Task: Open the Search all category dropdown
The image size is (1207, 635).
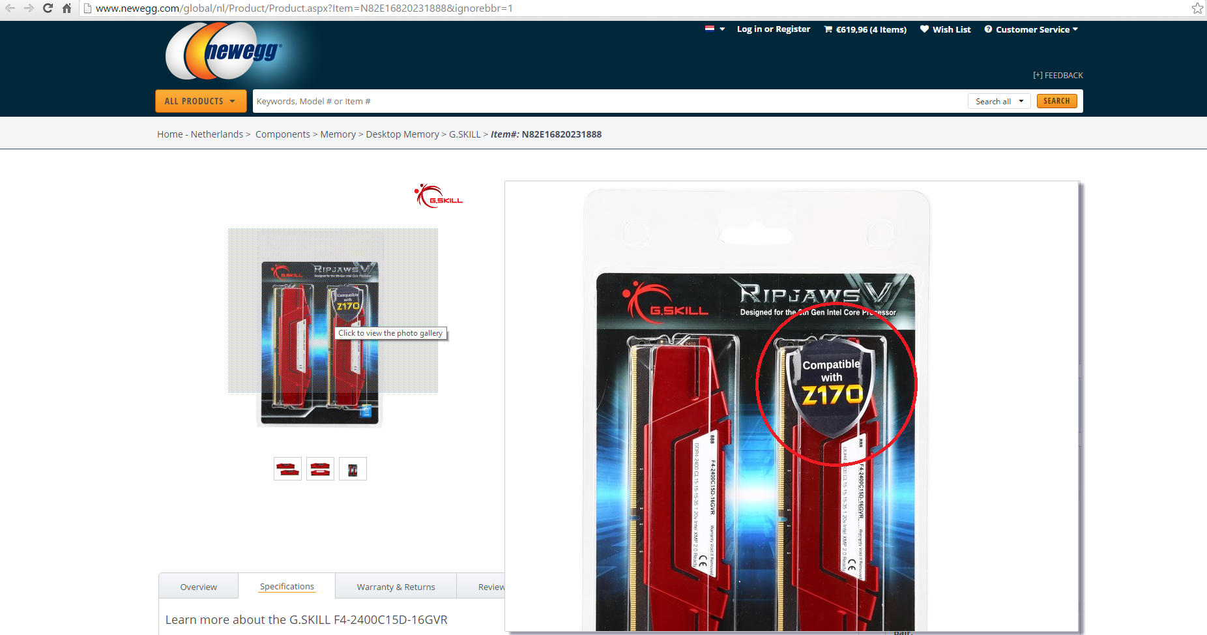Action: [999, 101]
